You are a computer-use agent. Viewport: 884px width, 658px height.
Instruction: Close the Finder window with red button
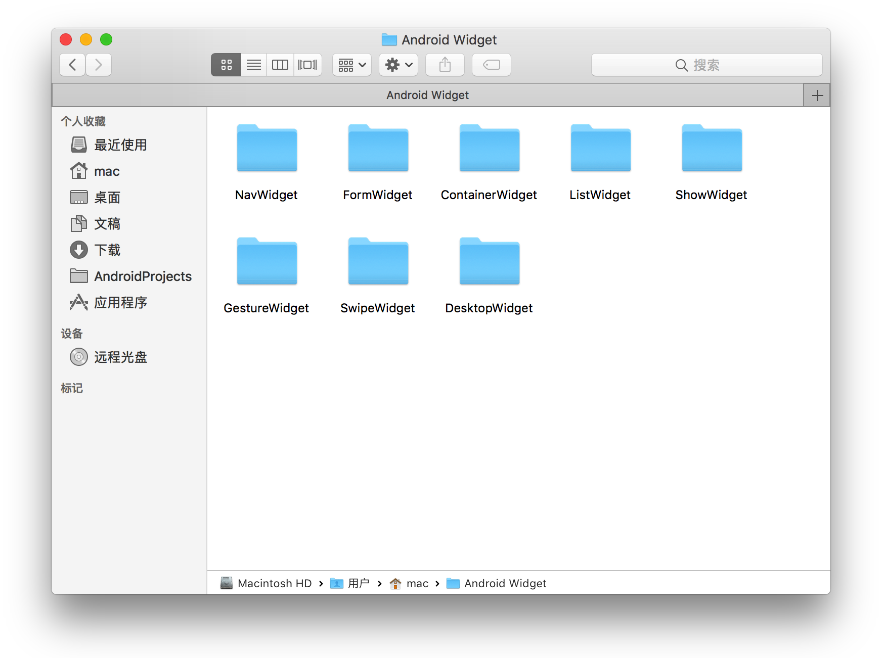click(66, 39)
